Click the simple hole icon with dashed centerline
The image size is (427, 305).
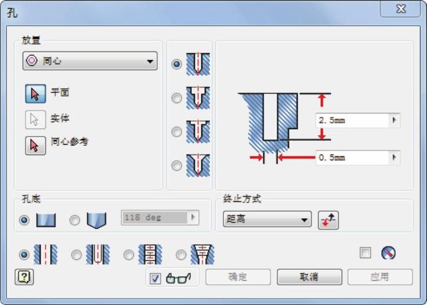(46, 255)
